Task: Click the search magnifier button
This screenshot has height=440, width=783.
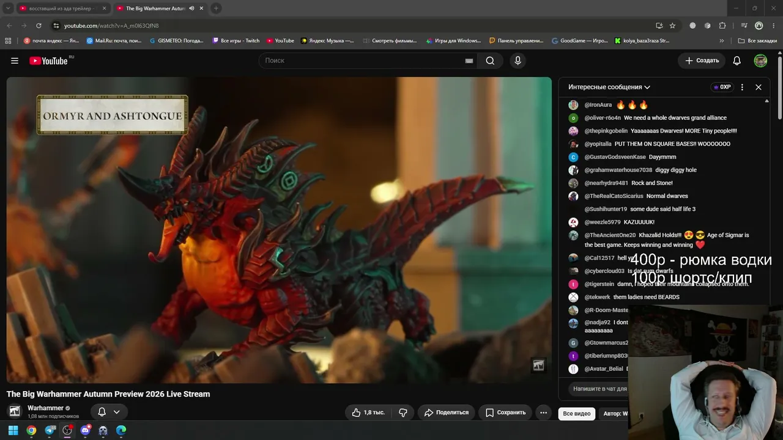Action: (x=490, y=61)
